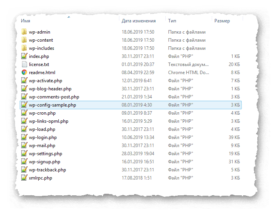Click the wp-signup.php file icon
Image resolution: width=272 pixels, height=210 pixels.
(x=24, y=161)
